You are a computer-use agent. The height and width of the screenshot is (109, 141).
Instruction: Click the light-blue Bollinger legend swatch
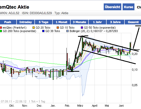67,31
